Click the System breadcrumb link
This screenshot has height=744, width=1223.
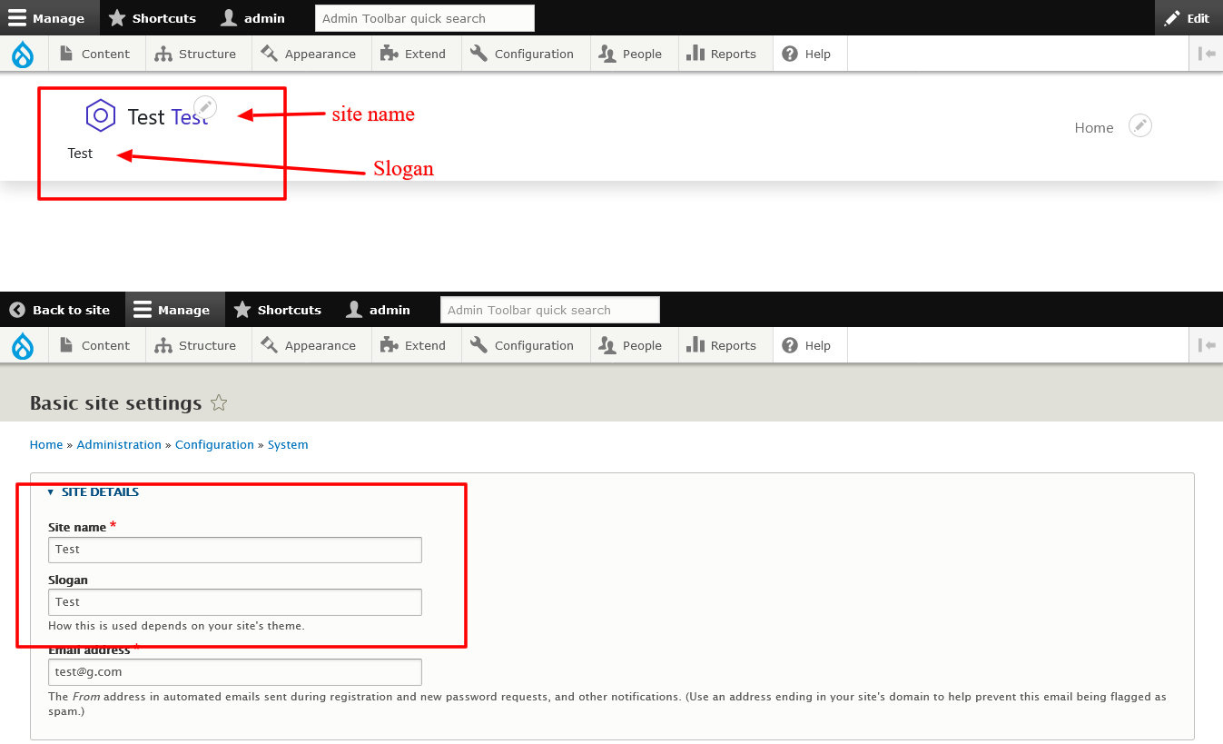click(x=288, y=444)
